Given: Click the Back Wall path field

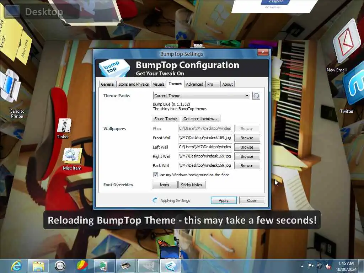Looking at the screenshot, I should point(205,166).
